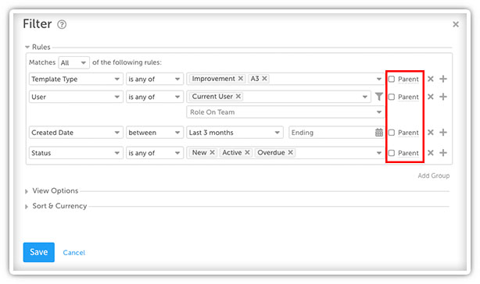Click the funnel filter icon in User row

click(379, 97)
